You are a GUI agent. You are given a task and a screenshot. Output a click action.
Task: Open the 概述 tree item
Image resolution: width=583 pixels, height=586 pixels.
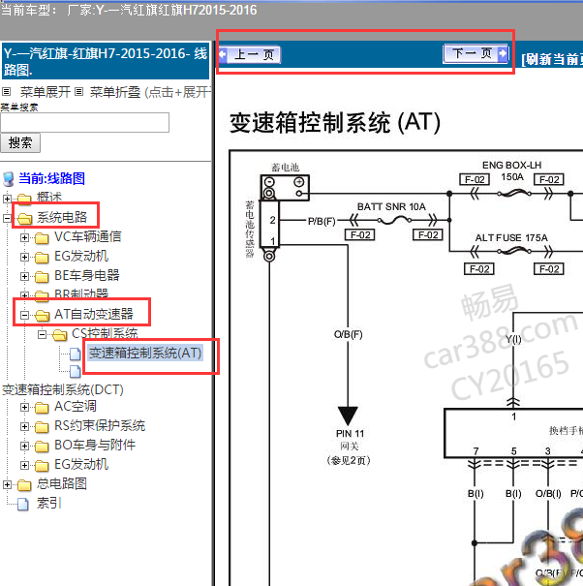[49, 198]
